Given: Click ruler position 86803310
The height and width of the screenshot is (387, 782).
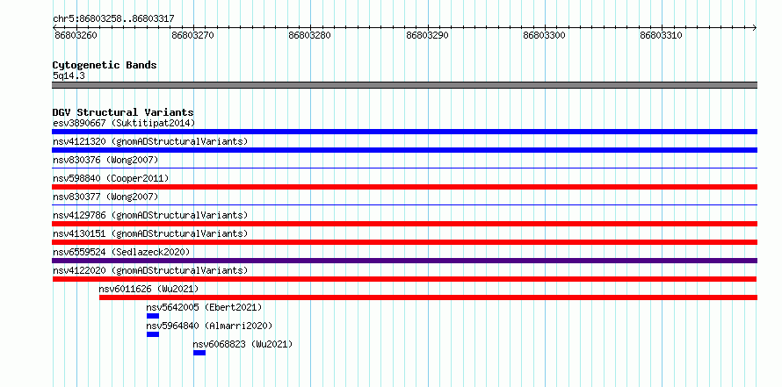Looking at the screenshot, I should [662, 36].
